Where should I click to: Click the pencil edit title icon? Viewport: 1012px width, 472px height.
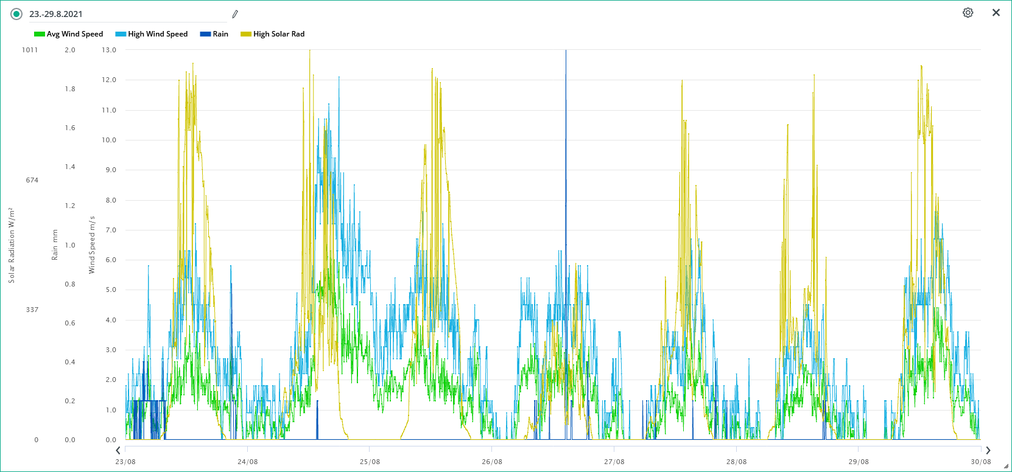tap(235, 14)
